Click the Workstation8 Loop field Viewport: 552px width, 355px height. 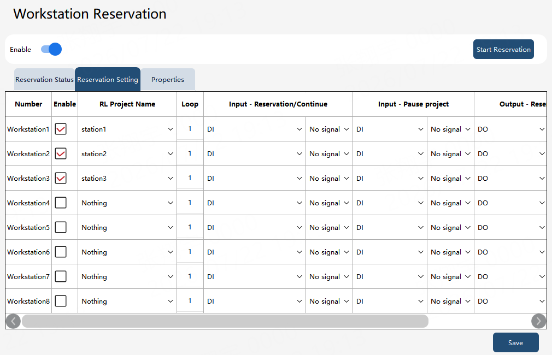[190, 301]
